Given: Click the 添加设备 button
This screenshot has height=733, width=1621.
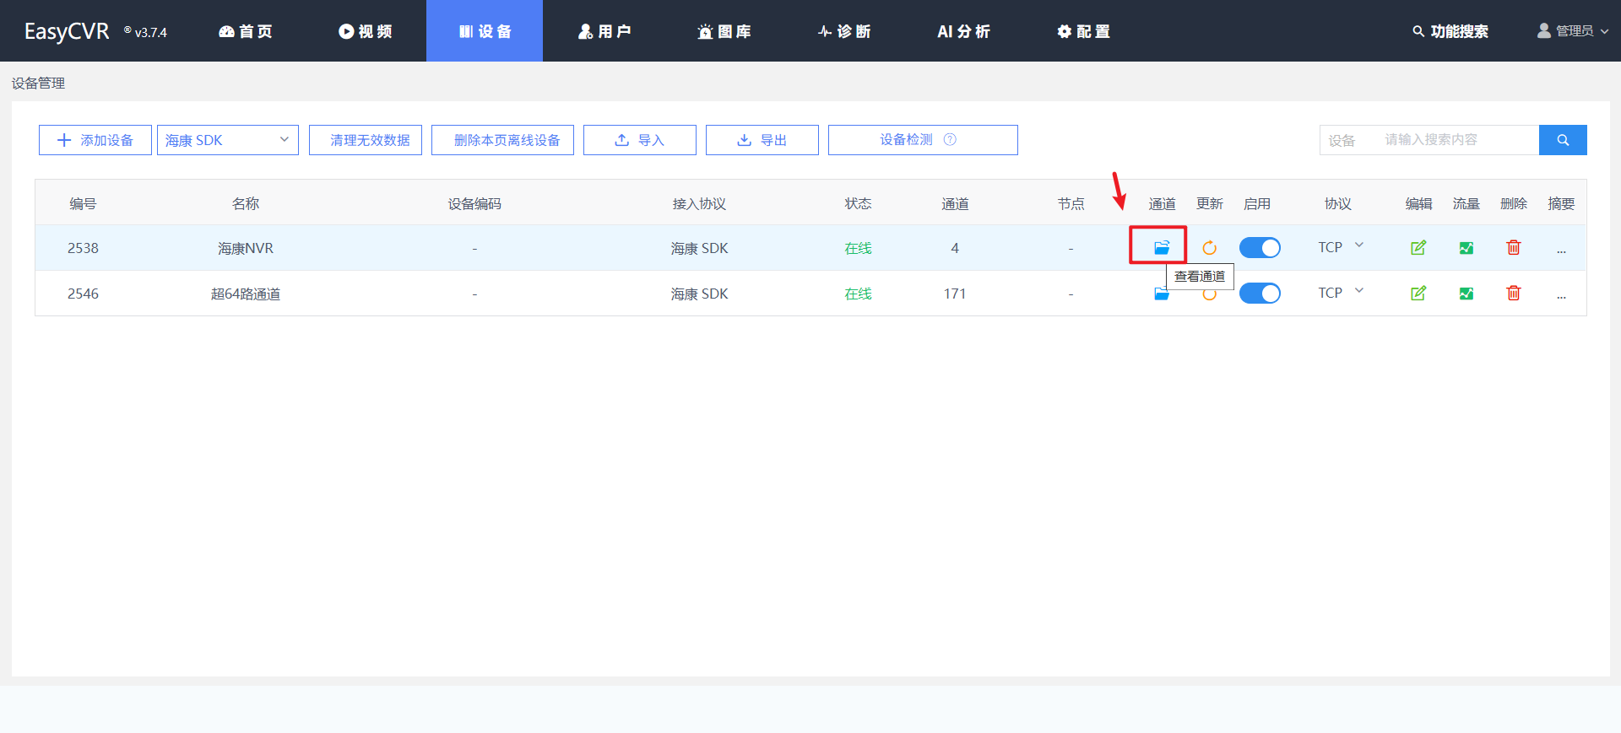Looking at the screenshot, I should (95, 140).
